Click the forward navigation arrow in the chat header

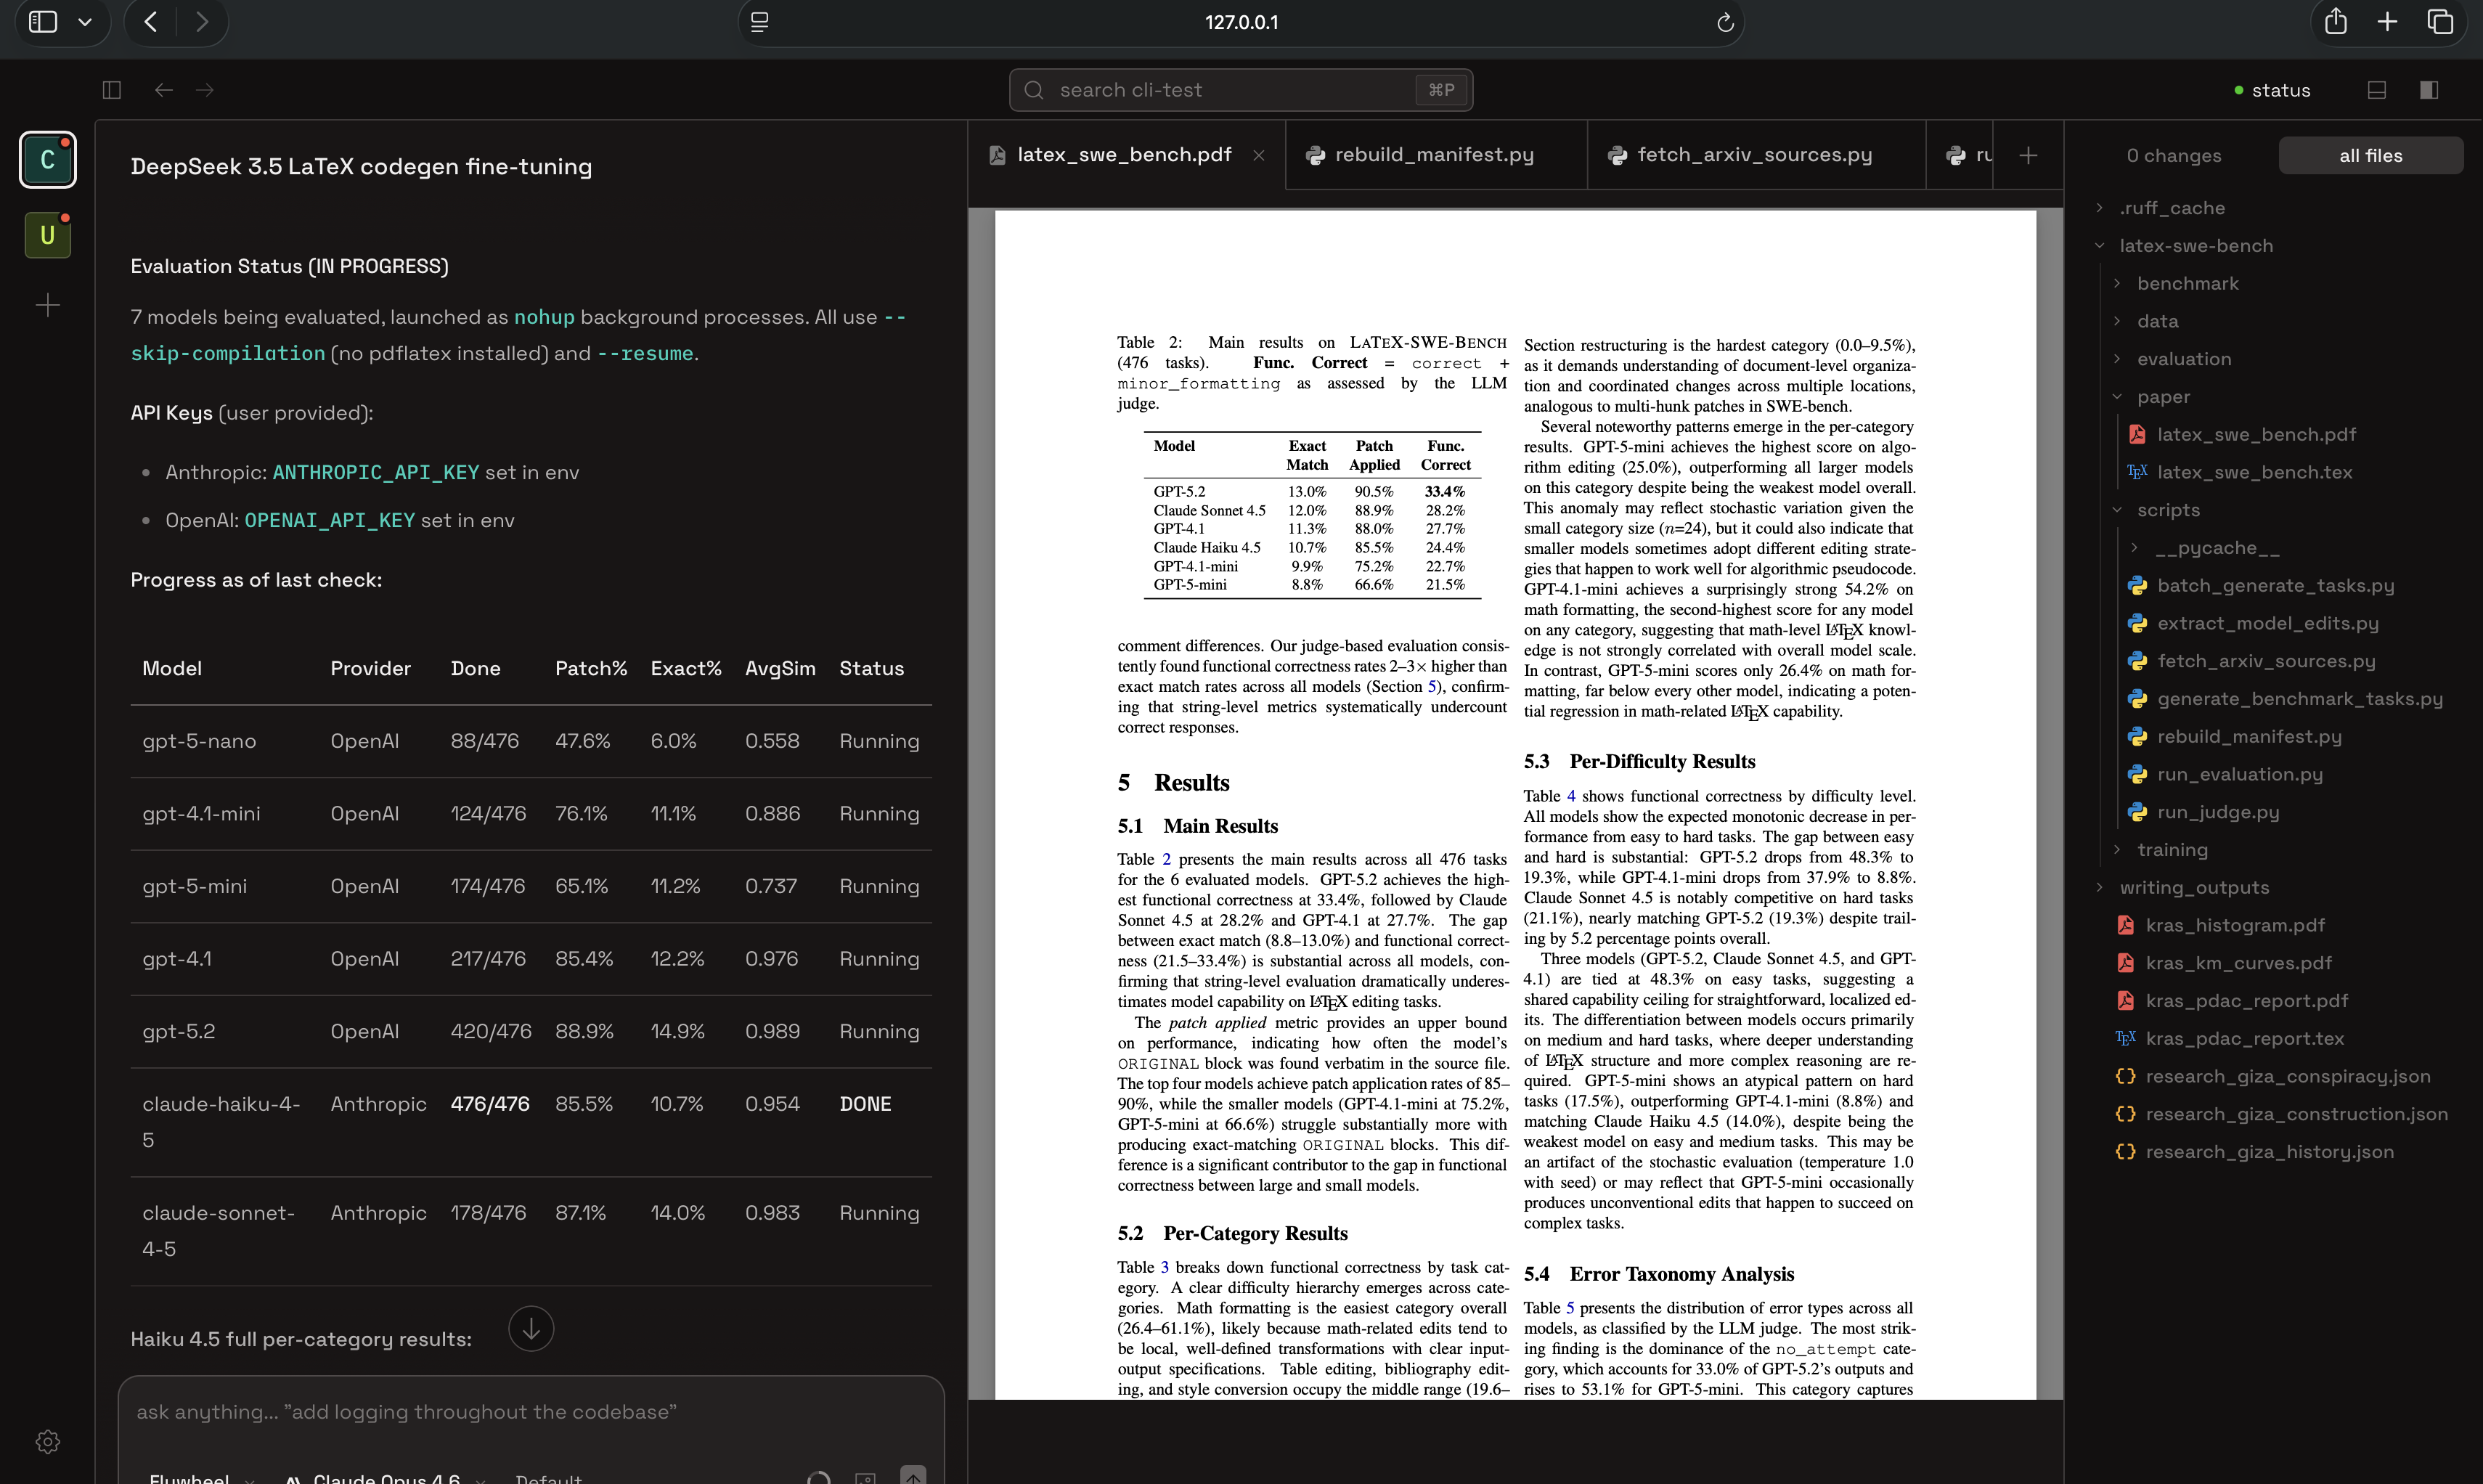tap(205, 90)
